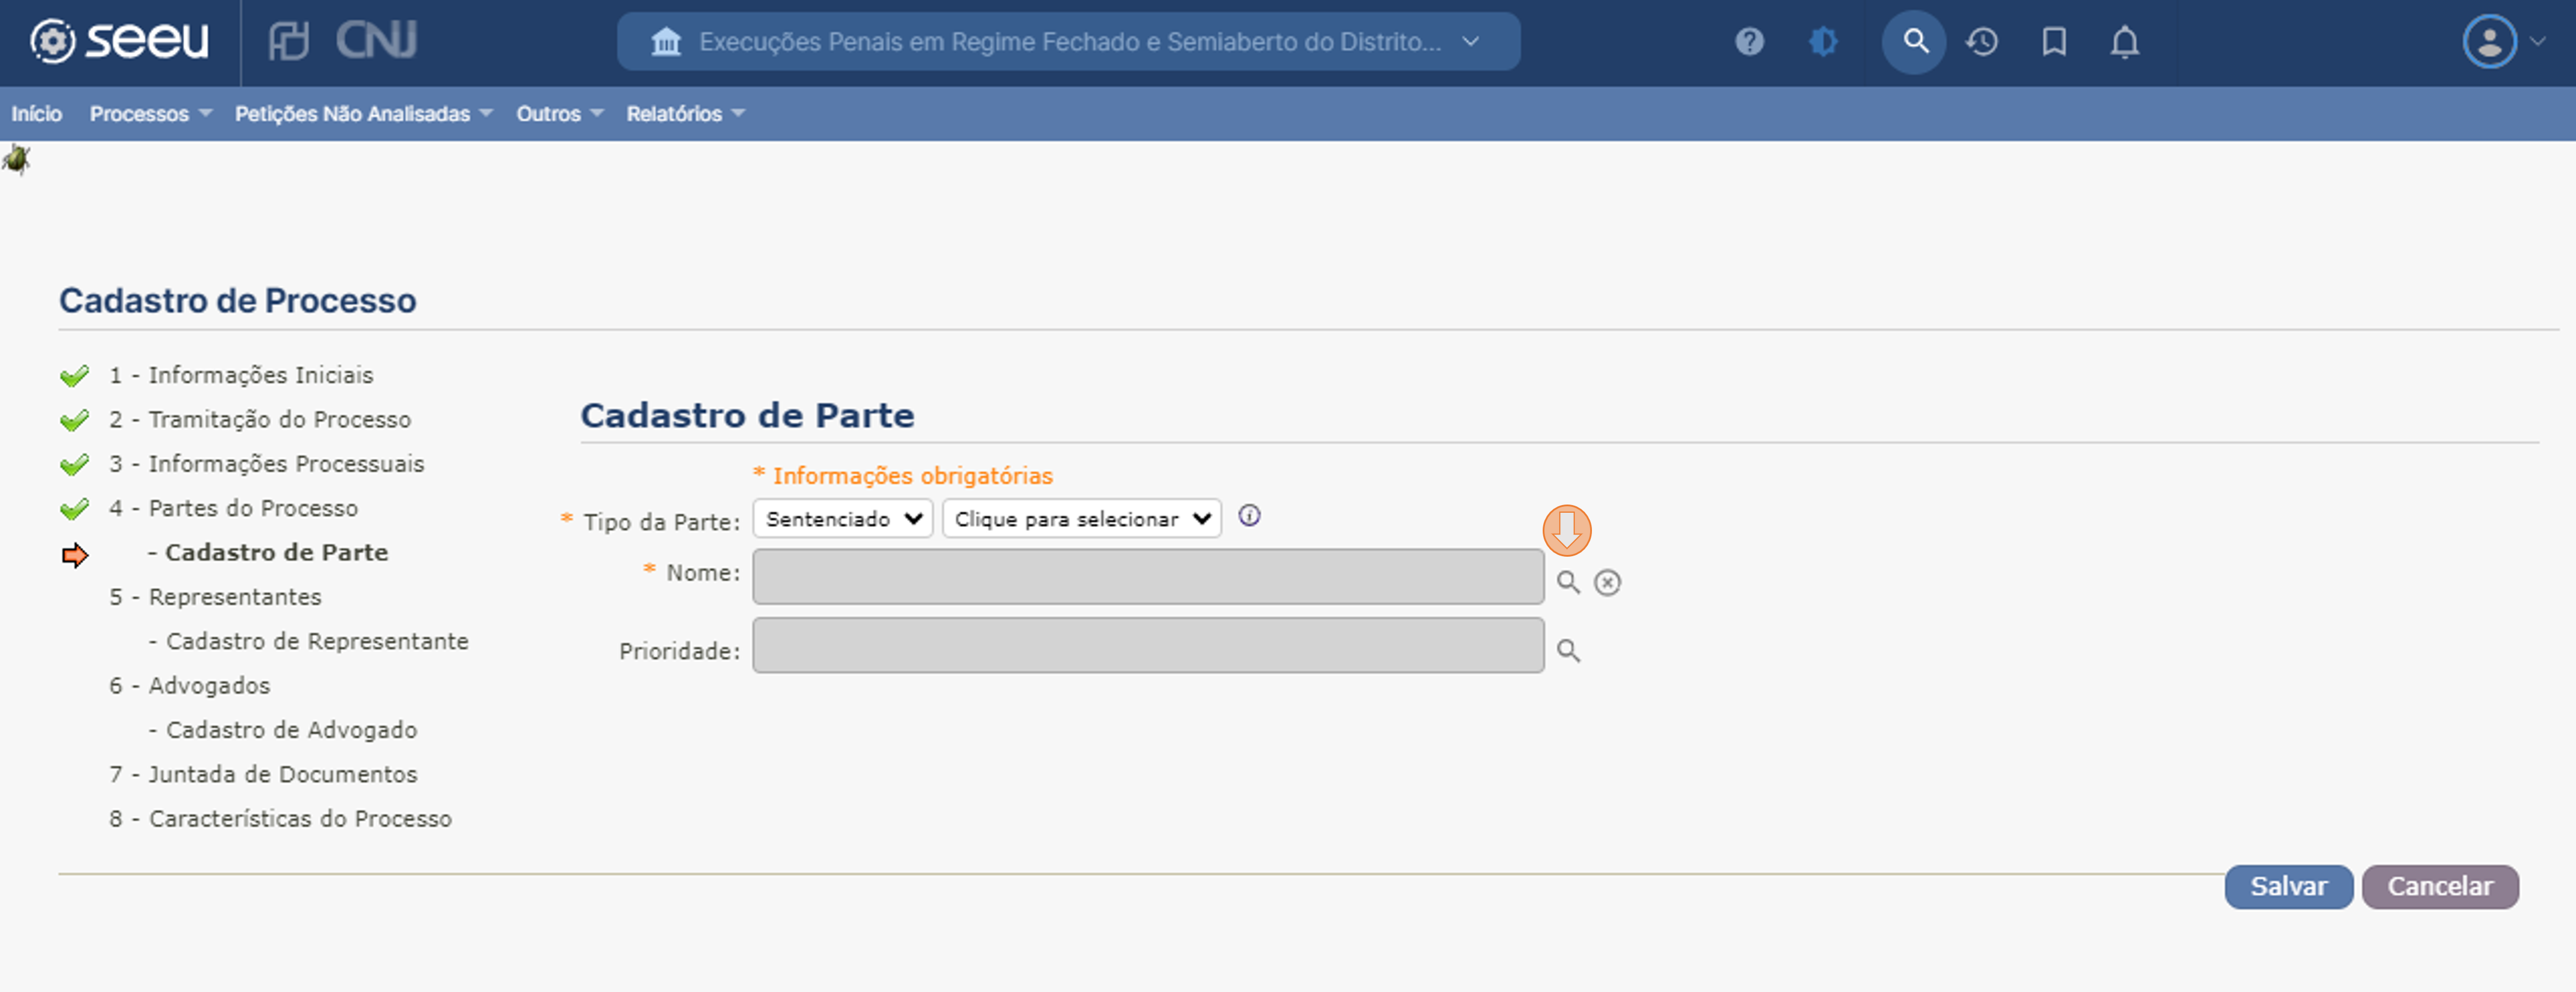2576x992 pixels.
Task: Open the search magnifier in header
Action: click(1914, 42)
